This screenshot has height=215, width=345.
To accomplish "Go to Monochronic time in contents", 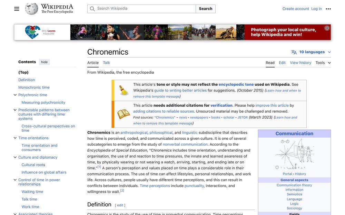I will (x=34, y=87).
